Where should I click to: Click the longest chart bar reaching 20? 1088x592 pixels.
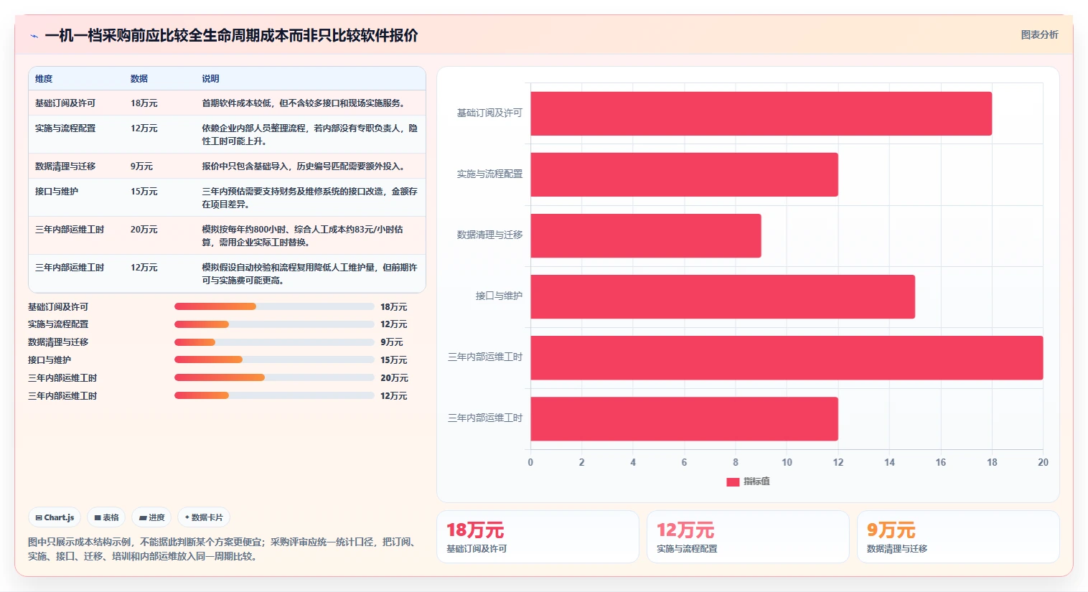pos(787,357)
